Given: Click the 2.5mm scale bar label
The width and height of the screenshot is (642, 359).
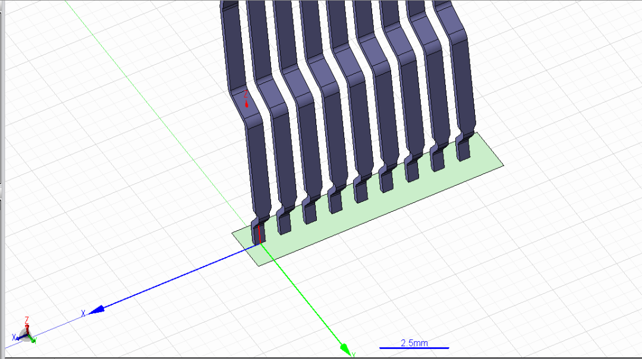Looking at the screenshot, I should (x=414, y=342).
